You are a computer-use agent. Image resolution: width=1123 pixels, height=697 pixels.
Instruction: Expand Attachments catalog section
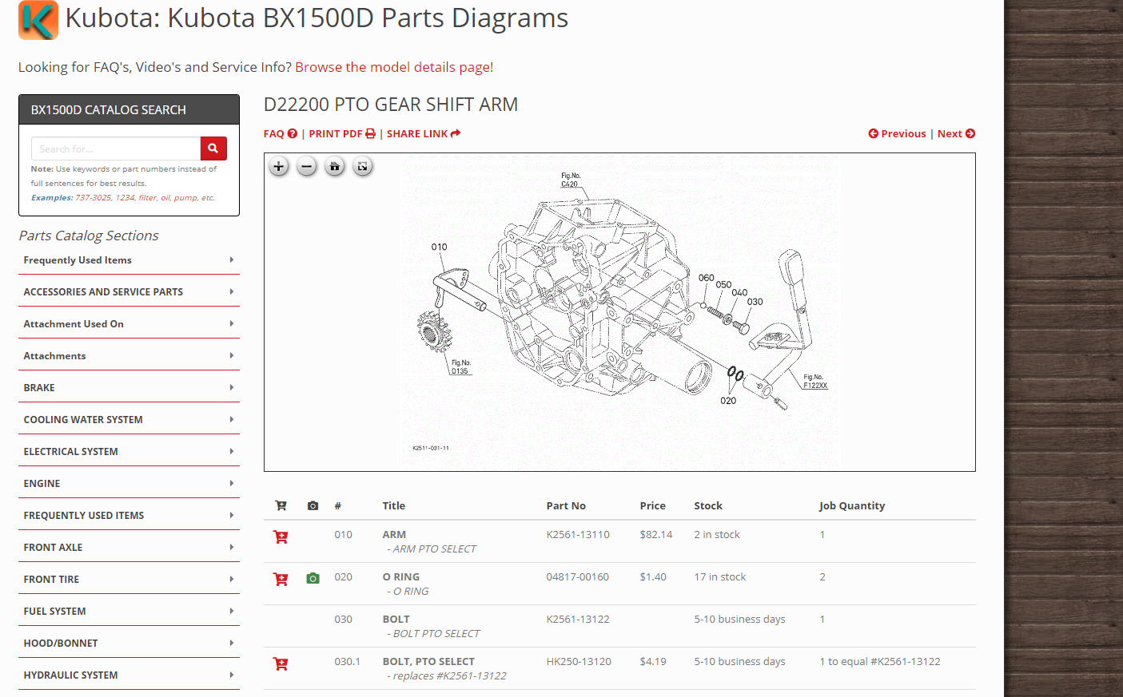pos(129,355)
